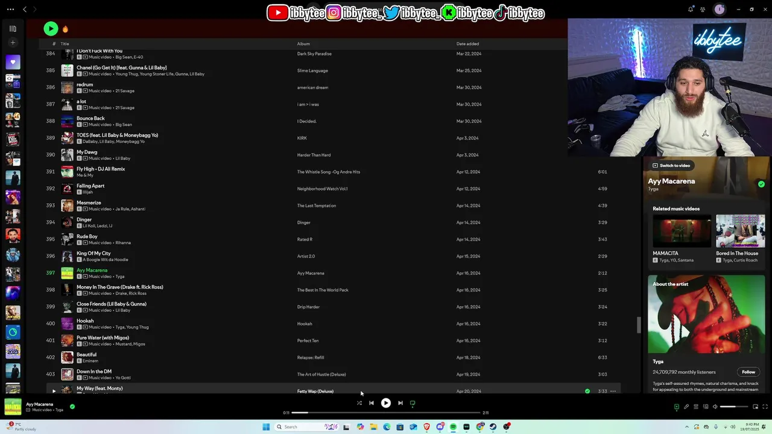Open connect to a device icon
The height and width of the screenshot is (434, 772).
coord(705,407)
